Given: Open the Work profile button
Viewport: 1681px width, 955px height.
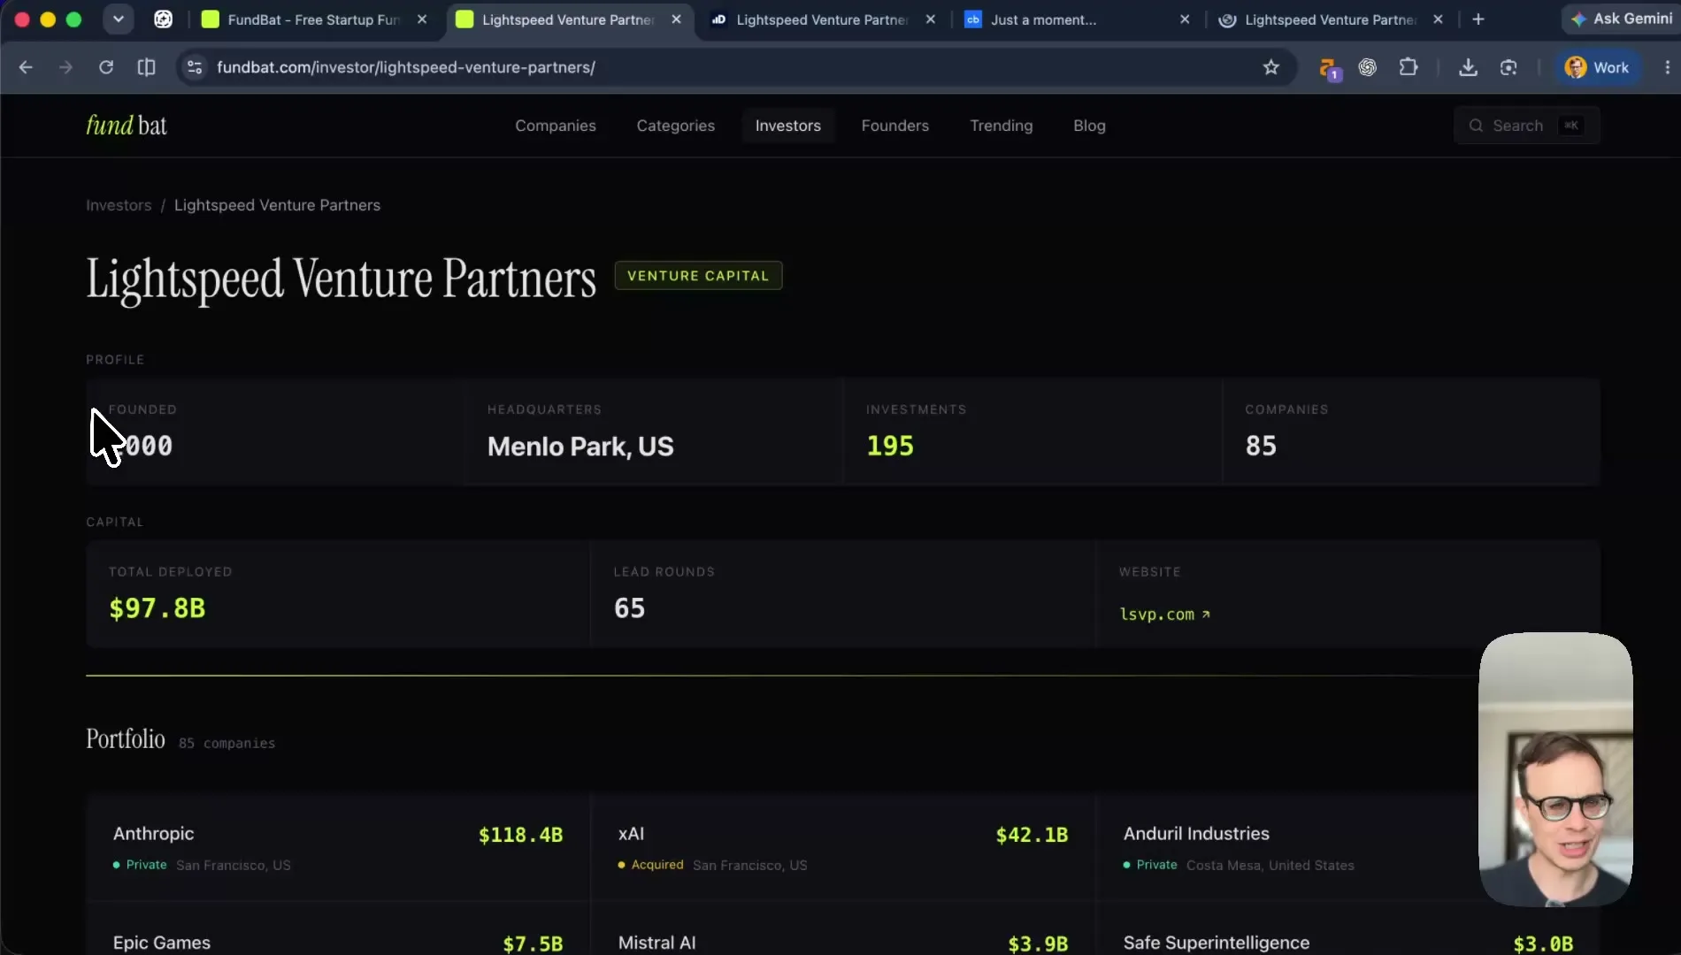Looking at the screenshot, I should tap(1597, 67).
